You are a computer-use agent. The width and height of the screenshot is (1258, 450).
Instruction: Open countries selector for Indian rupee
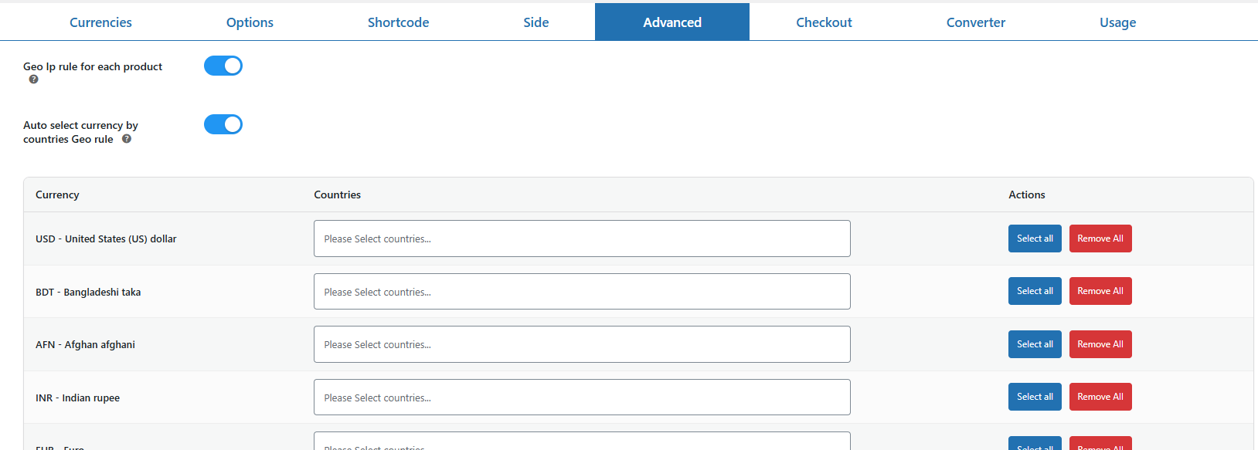581,398
